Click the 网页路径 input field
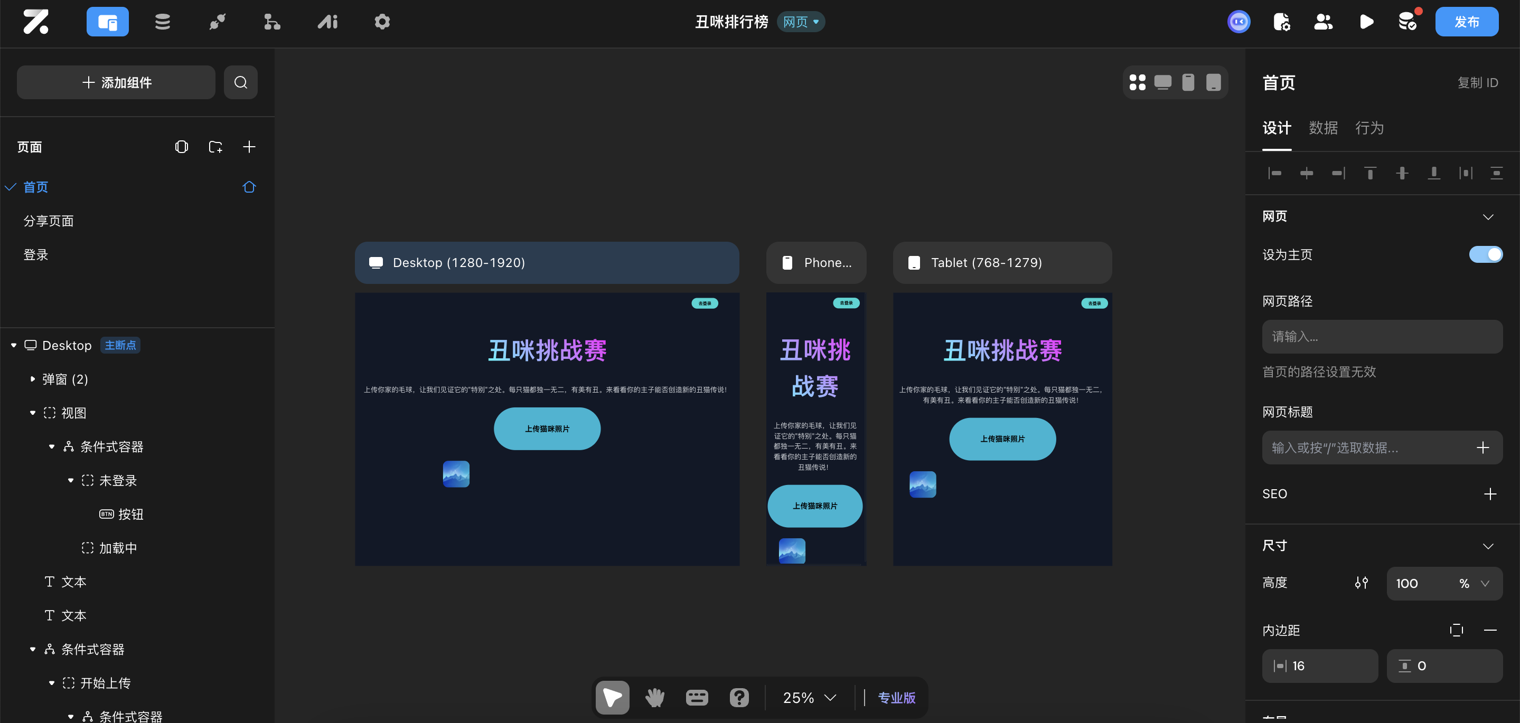This screenshot has width=1520, height=723. click(1382, 336)
